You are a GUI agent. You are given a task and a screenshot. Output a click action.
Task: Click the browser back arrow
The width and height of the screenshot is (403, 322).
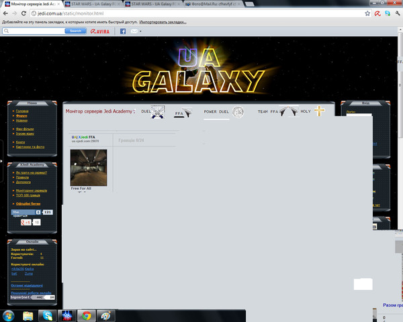(x=5, y=13)
